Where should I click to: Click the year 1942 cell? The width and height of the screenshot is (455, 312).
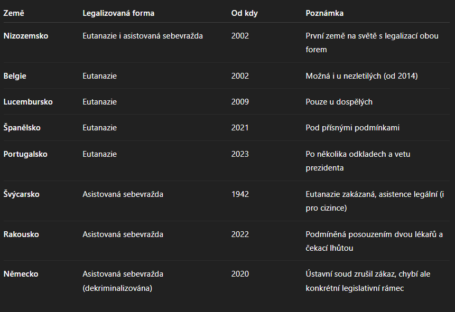coord(240,194)
